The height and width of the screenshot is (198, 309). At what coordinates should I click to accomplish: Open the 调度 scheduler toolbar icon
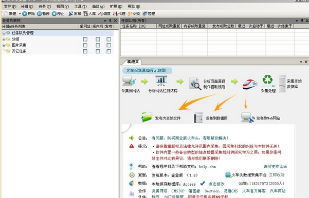pos(104,13)
